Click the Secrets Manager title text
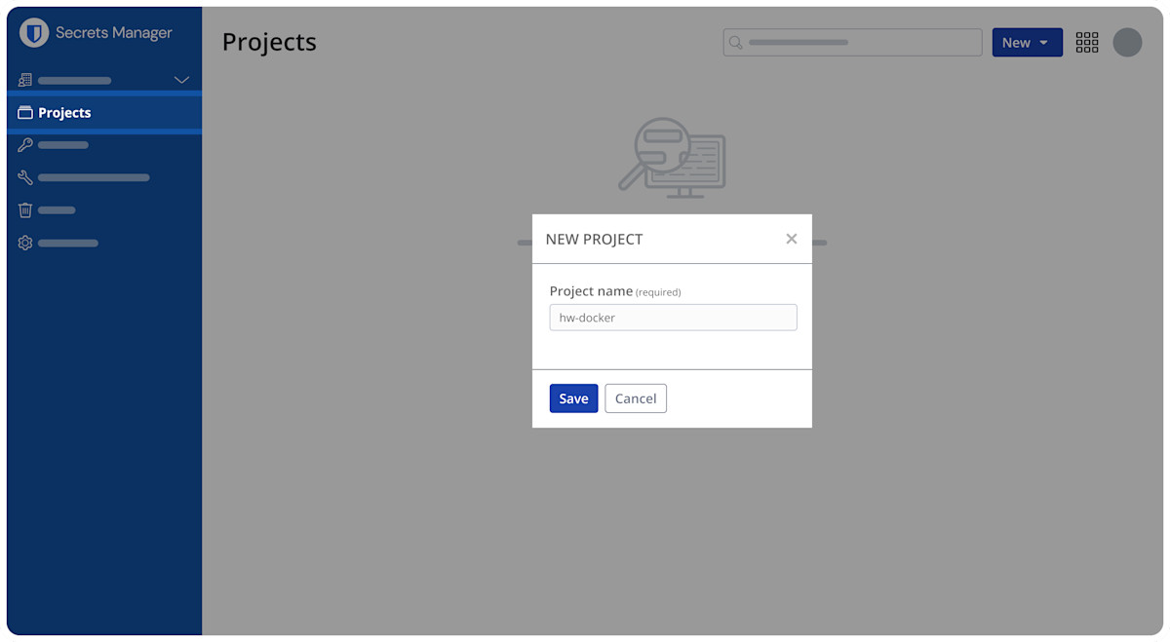 click(x=114, y=33)
